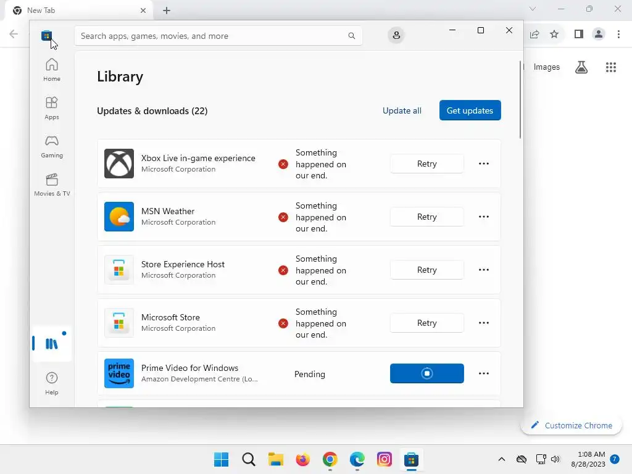Open more options for Xbox Live in-game experience
Screen dimensions: 632x474
pos(484,164)
